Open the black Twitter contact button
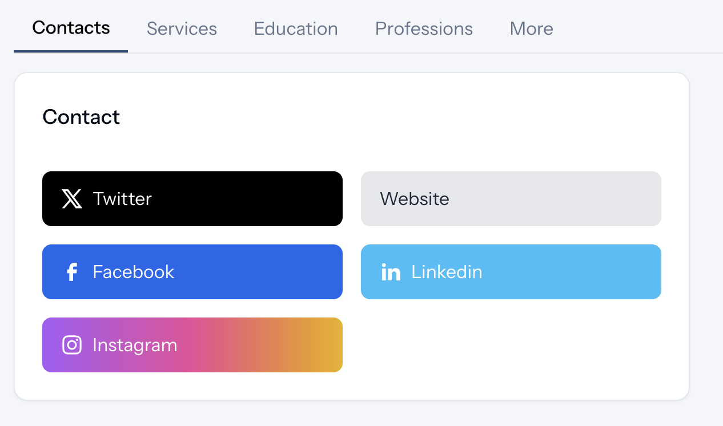This screenshot has width=723, height=426. (228, 199)
